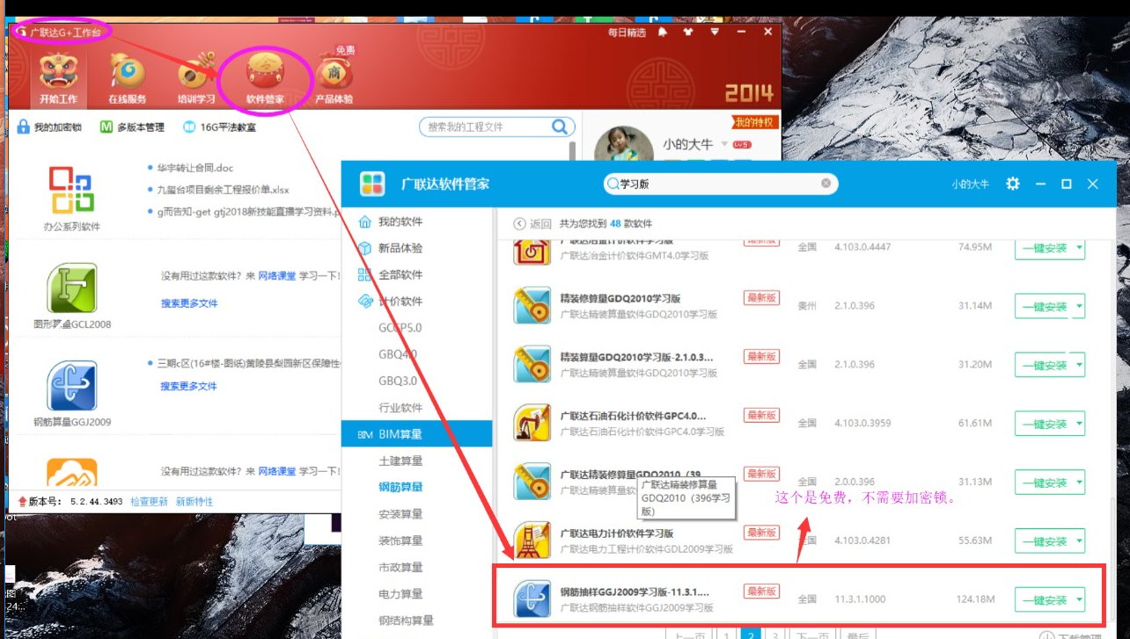Select 新品体验 in the sidebar
This screenshot has width=1130, height=639.
tap(400, 248)
